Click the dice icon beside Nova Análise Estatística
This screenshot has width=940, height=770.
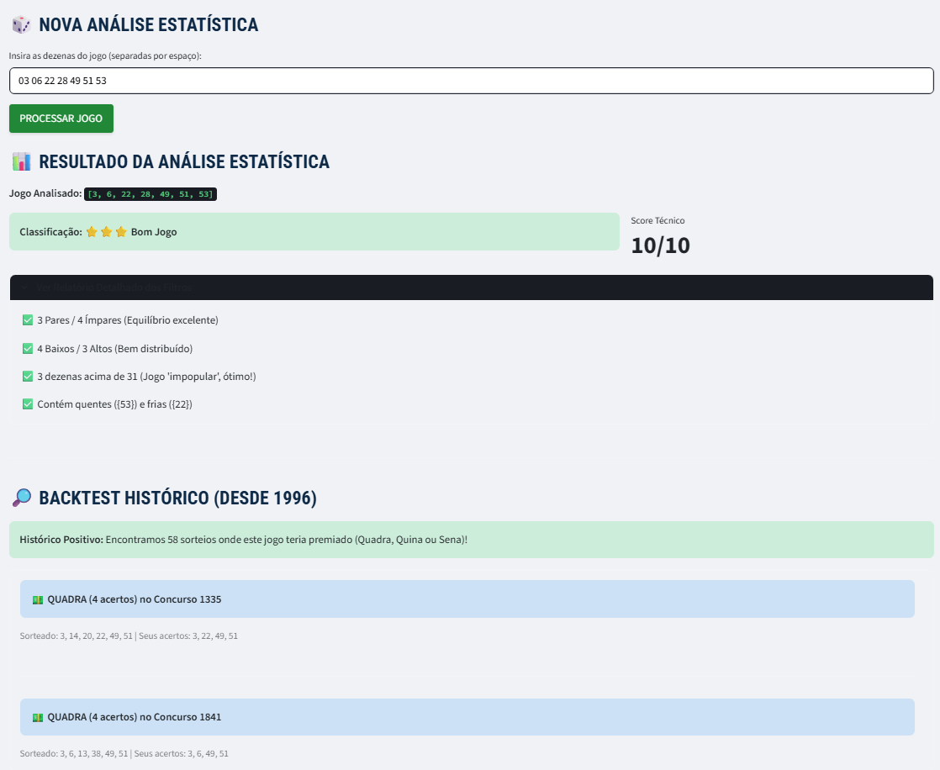click(22, 25)
